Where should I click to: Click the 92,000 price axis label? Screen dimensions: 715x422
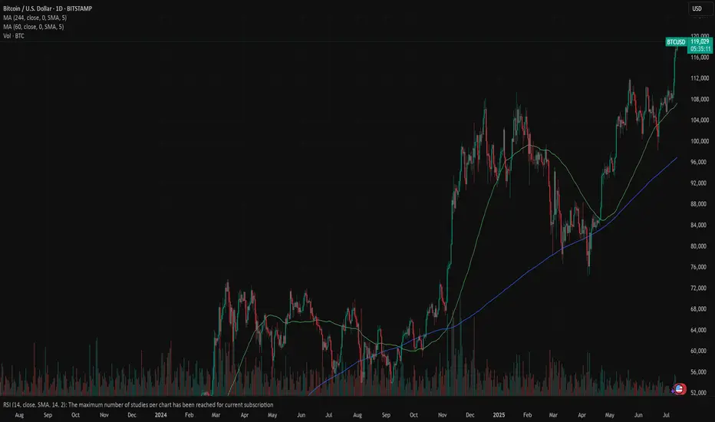click(x=700, y=183)
